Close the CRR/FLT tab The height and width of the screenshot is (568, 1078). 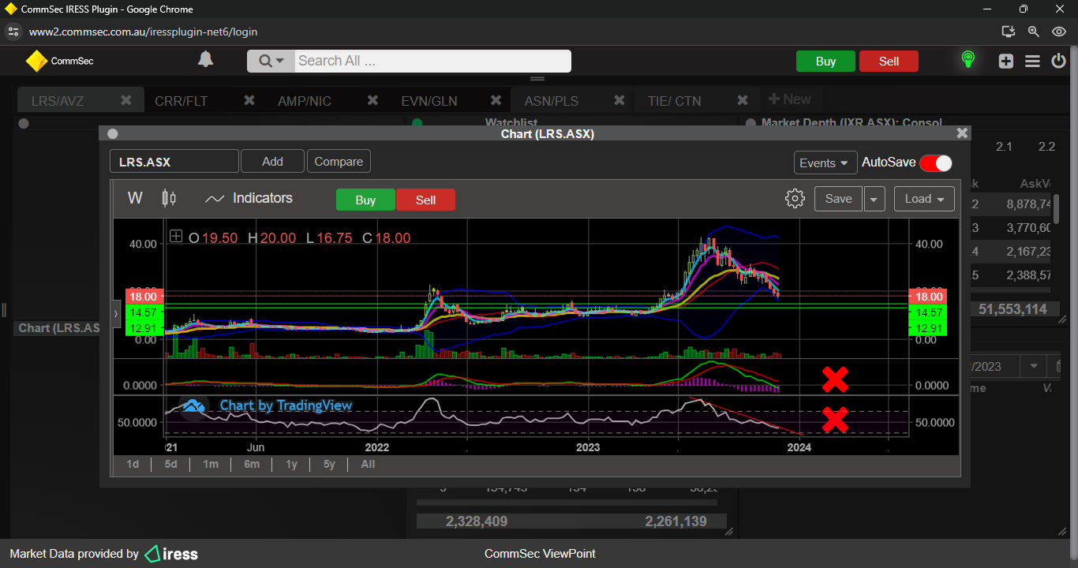[249, 100]
